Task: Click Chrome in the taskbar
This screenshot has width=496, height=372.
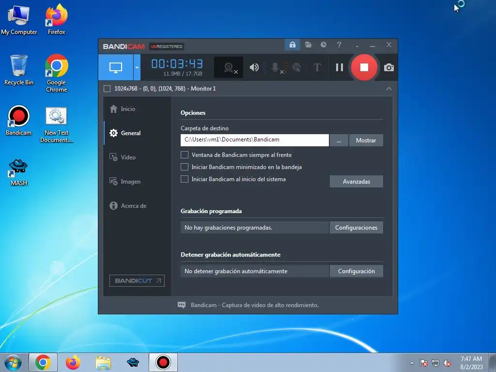Action: click(x=43, y=362)
